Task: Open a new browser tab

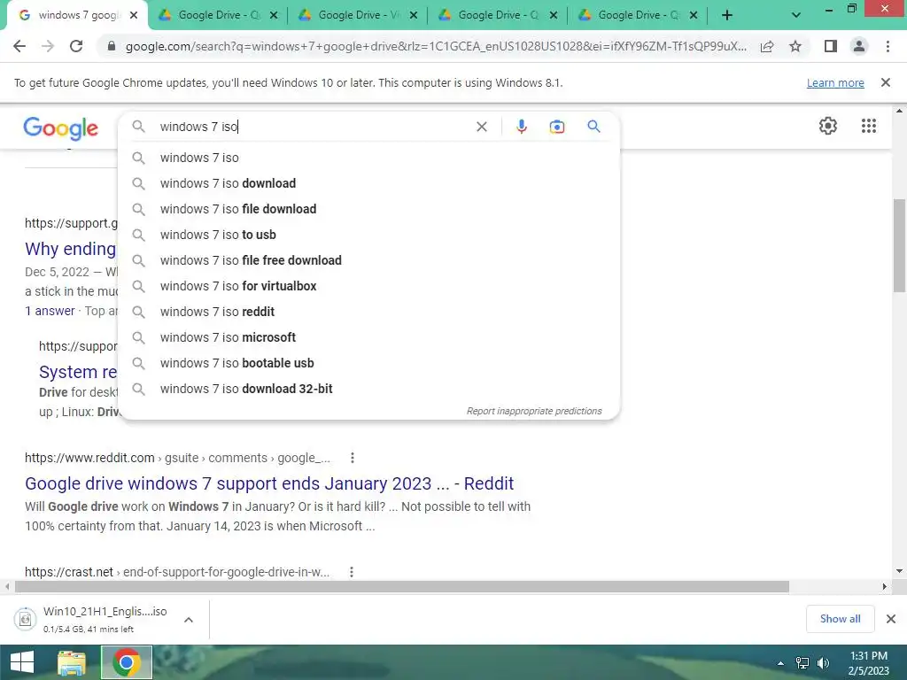Action: click(x=727, y=15)
